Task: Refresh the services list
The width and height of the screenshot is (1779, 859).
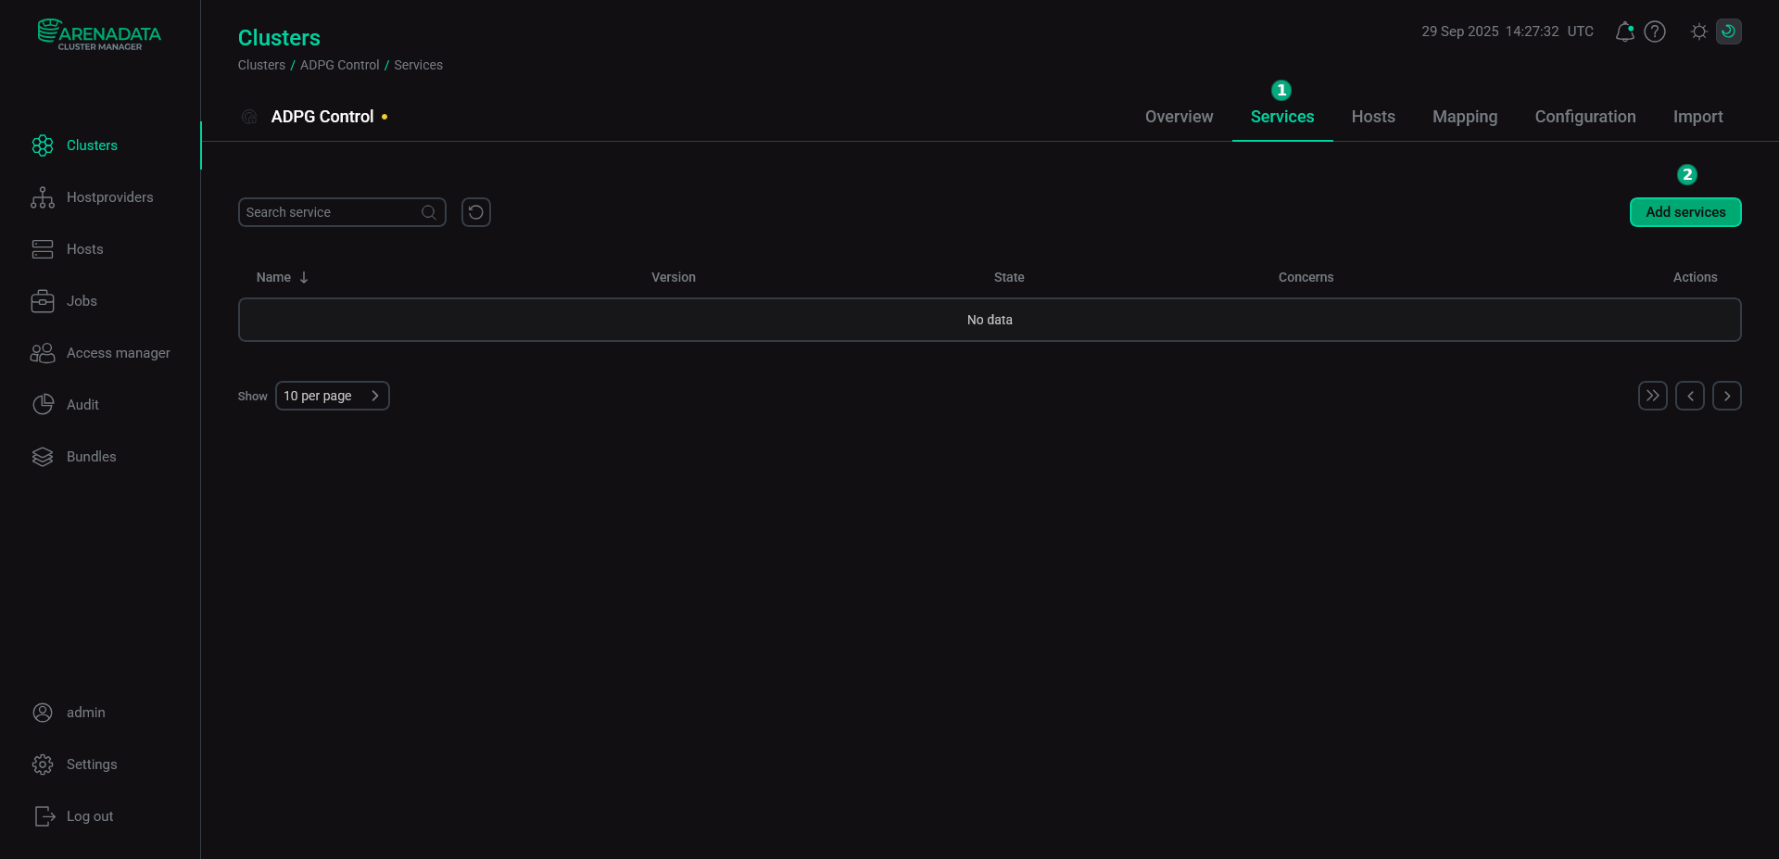Action: tap(475, 212)
